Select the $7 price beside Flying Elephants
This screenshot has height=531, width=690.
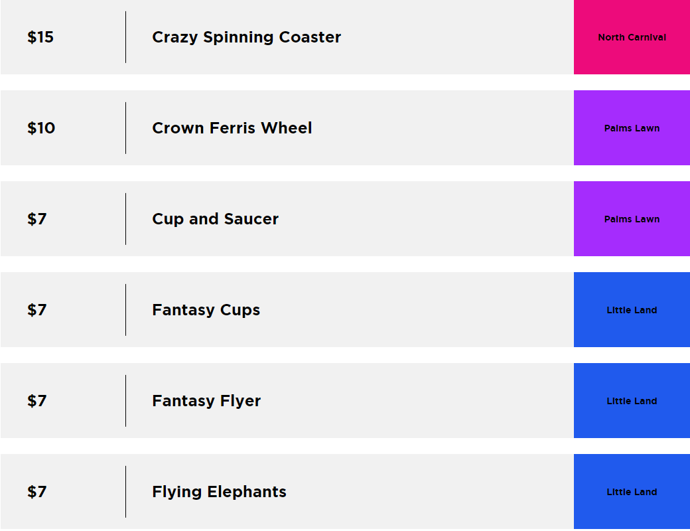coord(37,492)
